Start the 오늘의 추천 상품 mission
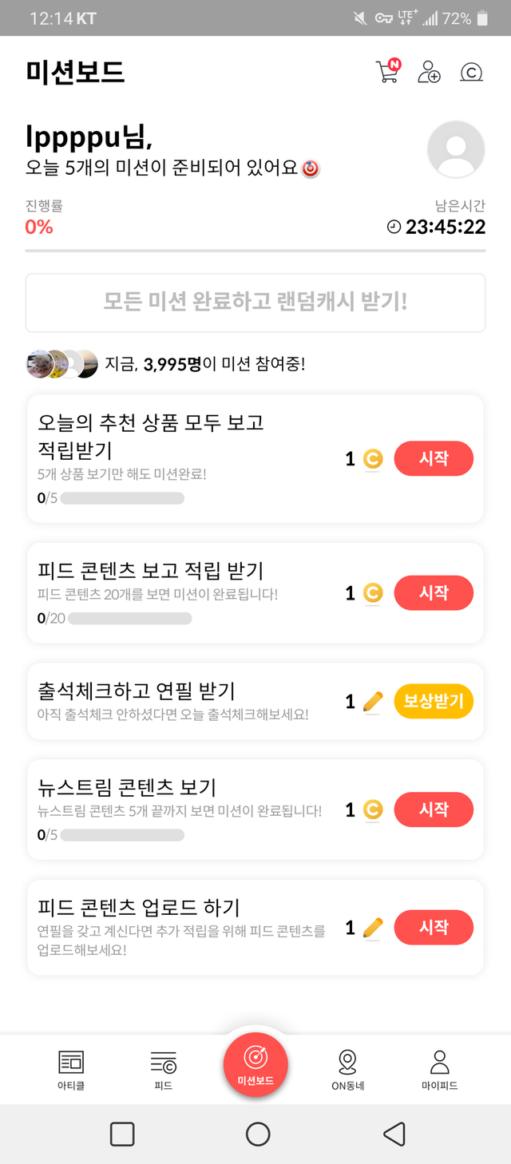This screenshot has width=511, height=1164. click(434, 459)
